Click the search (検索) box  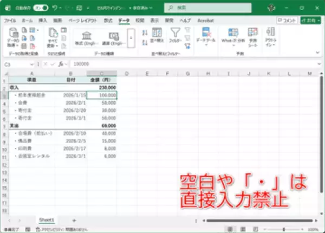[x=207, y=8]
